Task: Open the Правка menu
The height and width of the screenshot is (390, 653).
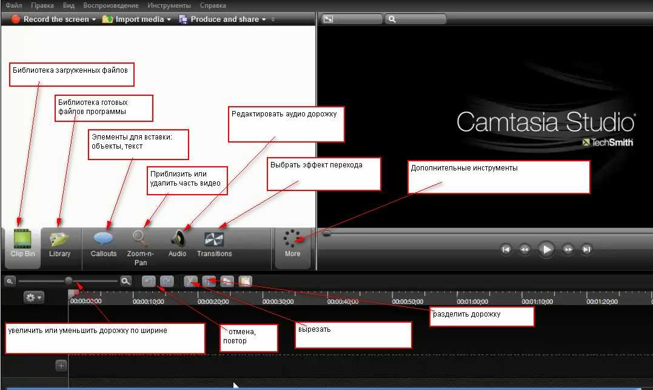Action: [42, 5]
